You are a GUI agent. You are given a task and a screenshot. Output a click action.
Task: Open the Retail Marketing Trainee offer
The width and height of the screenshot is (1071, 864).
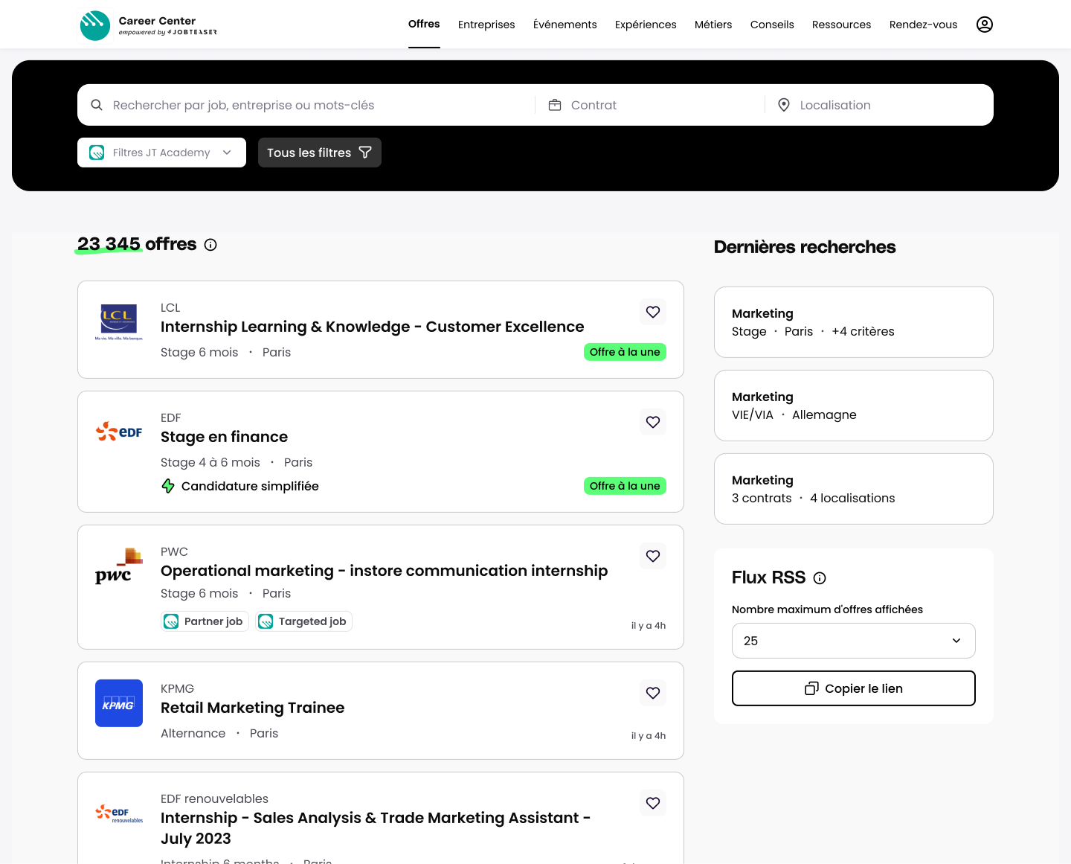(252, 708)
